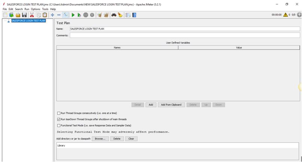This screenshot has height=162, width=302.
Task: Click Start no pauses icon
Action: (x=79, y=15)
